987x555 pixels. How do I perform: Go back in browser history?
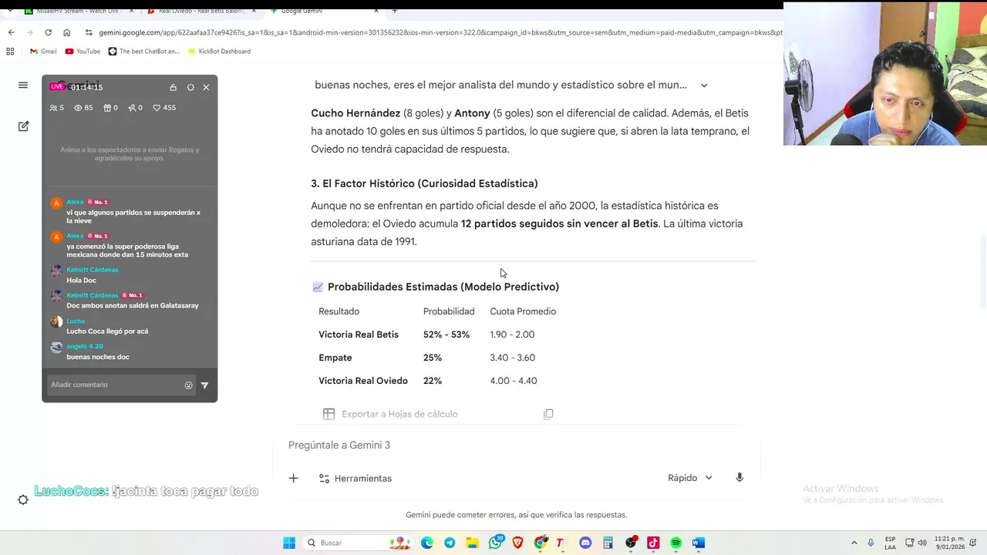tap(11, 32)
